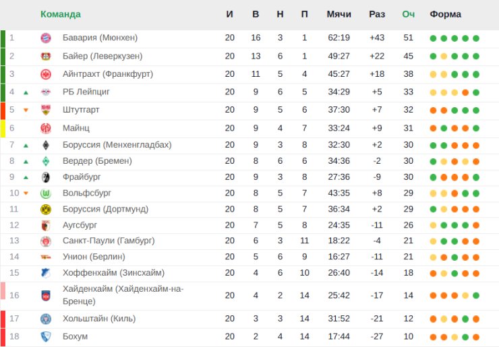Click the Bayern Munich club logo

(x=46, y=38)
